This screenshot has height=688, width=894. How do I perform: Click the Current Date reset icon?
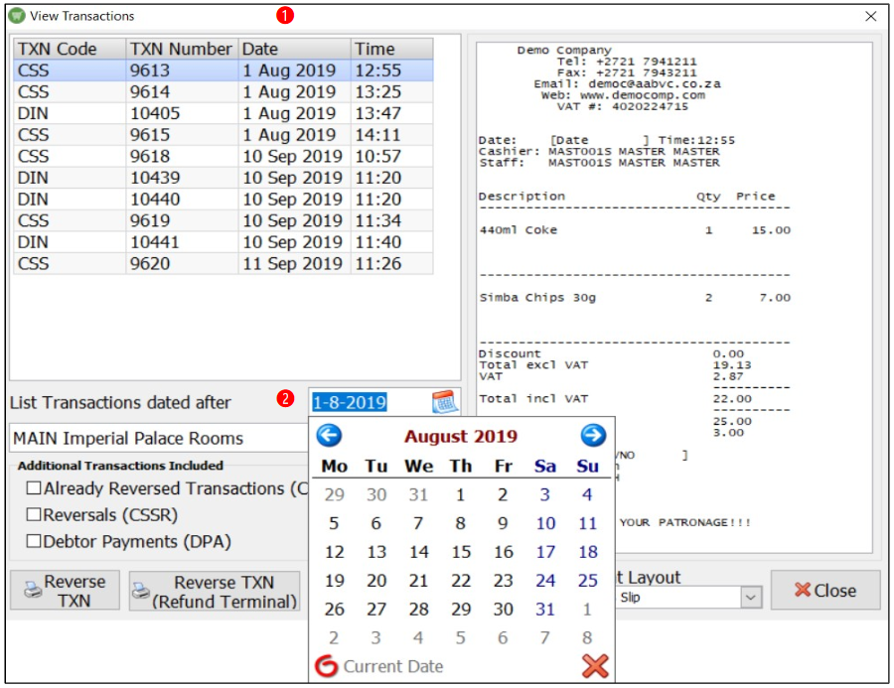[x=326, y=666]
